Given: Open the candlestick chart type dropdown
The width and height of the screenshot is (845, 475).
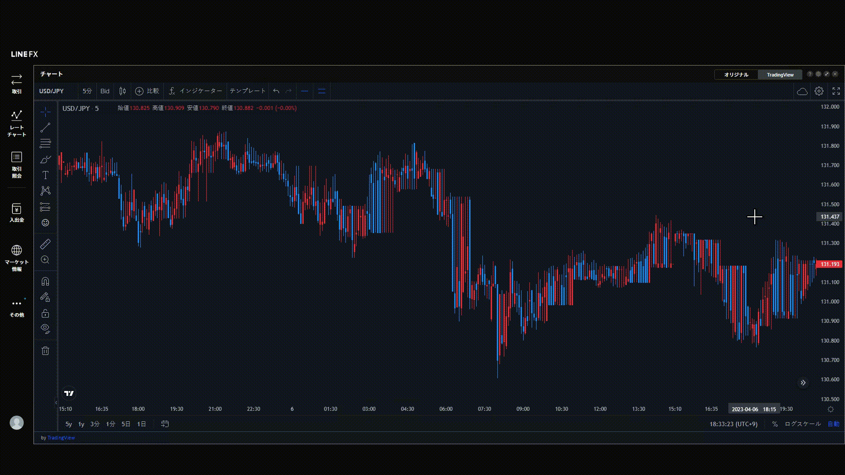Looking at the screenshot, I should click(x=122, y=91).
